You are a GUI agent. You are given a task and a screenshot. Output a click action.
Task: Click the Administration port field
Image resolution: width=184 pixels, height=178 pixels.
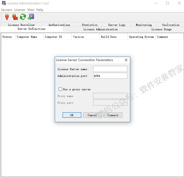tap(110, 76)
